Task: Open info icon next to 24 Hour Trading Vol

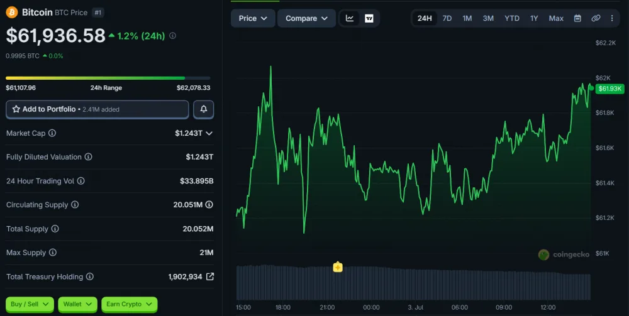Action: point(81,181)
